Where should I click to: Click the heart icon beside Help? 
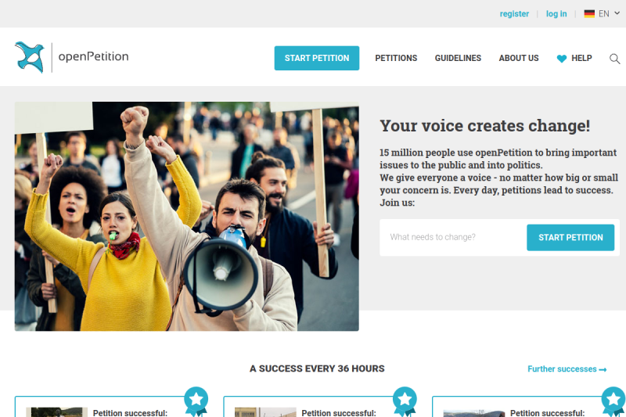point(561,59)
